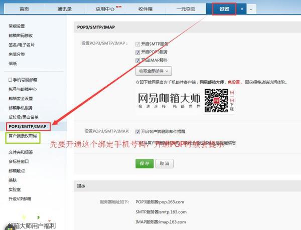Select POP3/SMTP/IMAP in sidebar

tap(28, 126)
